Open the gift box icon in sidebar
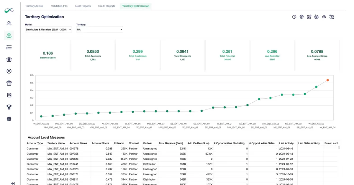This screenshot has width=354, height=185. point(9,83)
